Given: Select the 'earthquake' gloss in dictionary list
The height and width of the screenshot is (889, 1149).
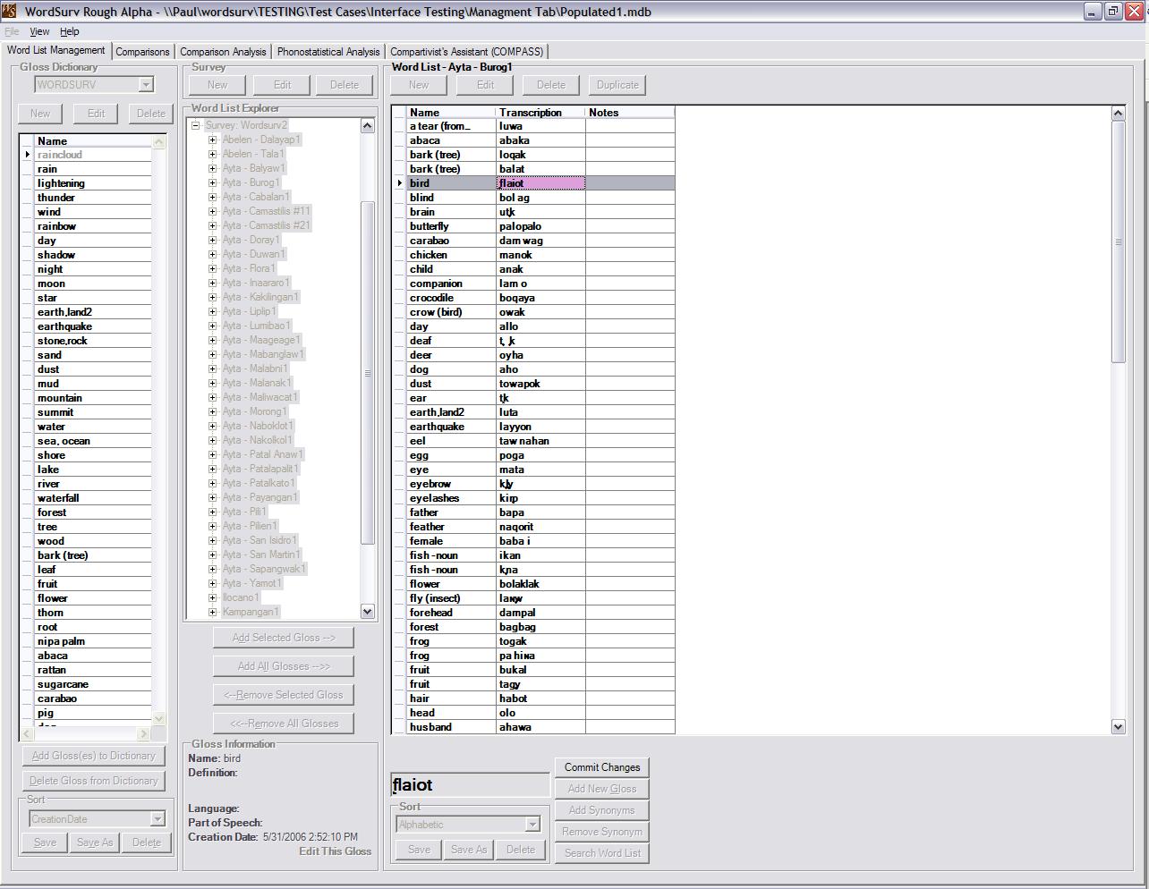Looking at the screenshot, I should pos(93,326).
